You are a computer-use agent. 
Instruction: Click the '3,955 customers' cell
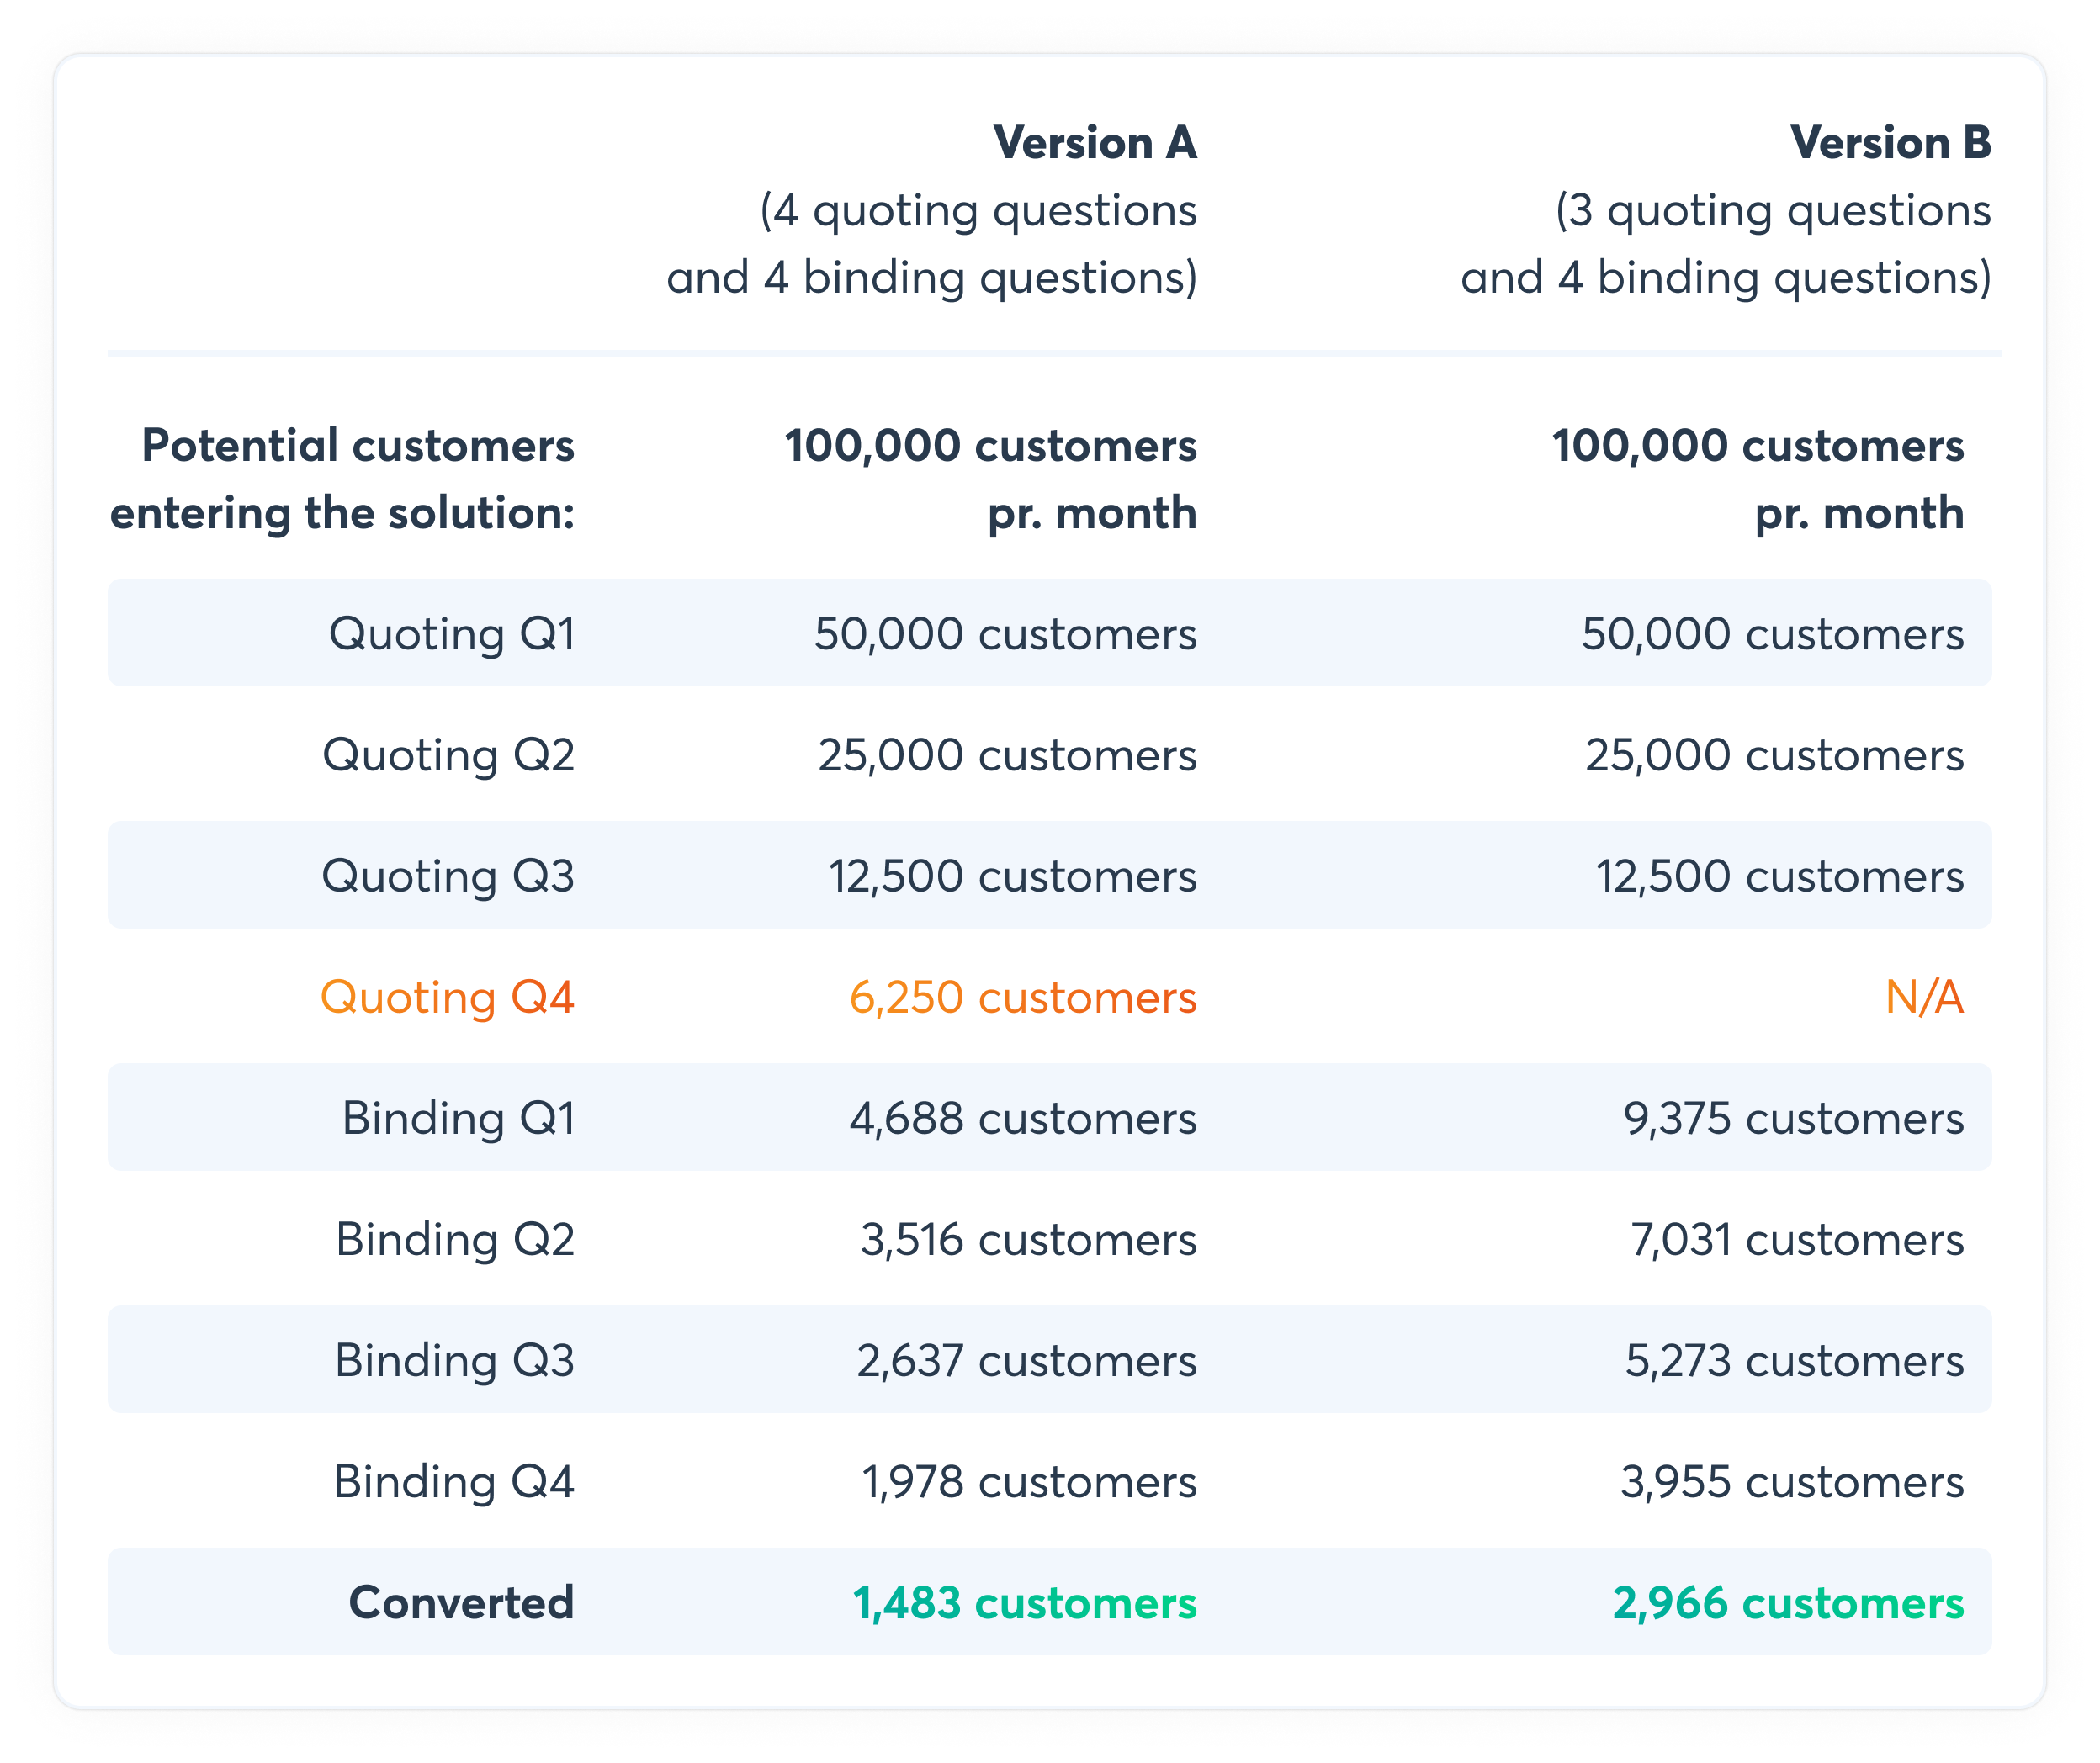click(1792, 1481)
